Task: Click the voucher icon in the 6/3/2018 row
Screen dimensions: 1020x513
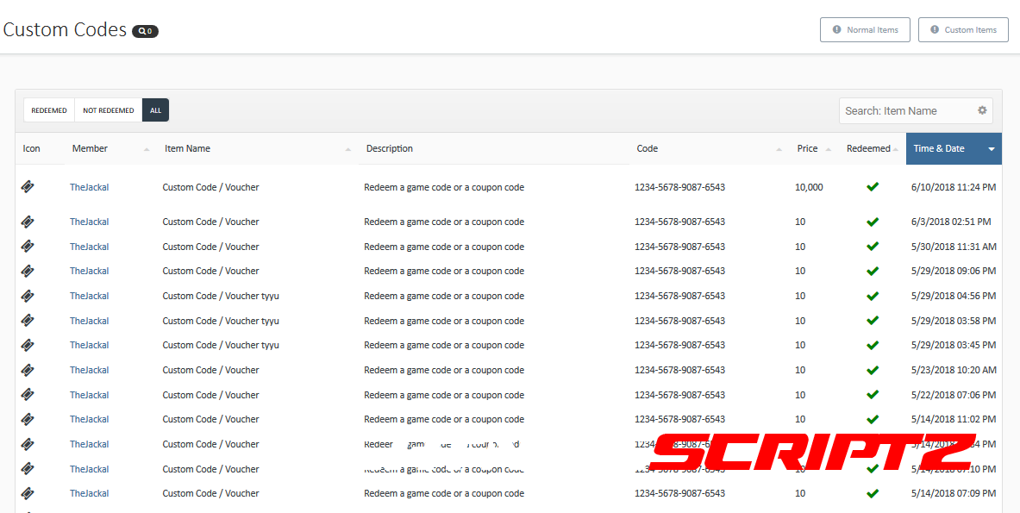Action: [x=28, y=222]
